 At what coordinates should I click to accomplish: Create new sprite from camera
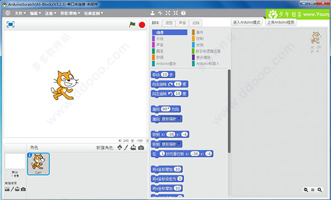coord(141,148)
